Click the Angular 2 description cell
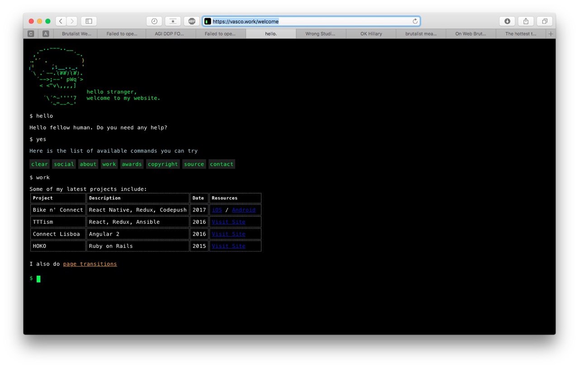Viewport: 579px width, 368px height. click(138, 234)
